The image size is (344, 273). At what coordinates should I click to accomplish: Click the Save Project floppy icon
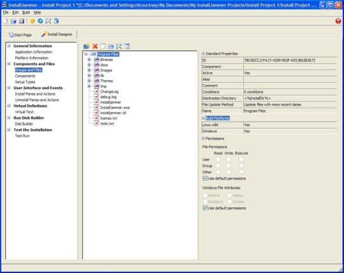click(22, 21)
